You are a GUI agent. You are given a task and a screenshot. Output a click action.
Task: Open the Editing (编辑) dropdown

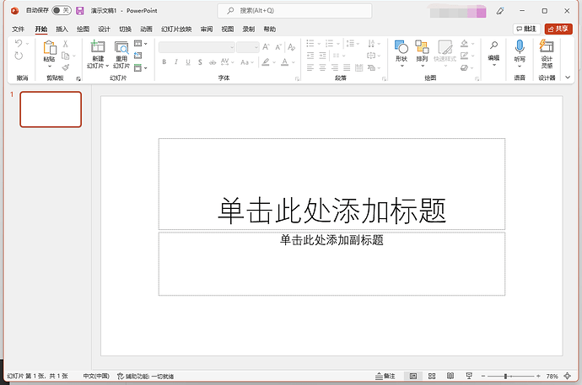493,51
